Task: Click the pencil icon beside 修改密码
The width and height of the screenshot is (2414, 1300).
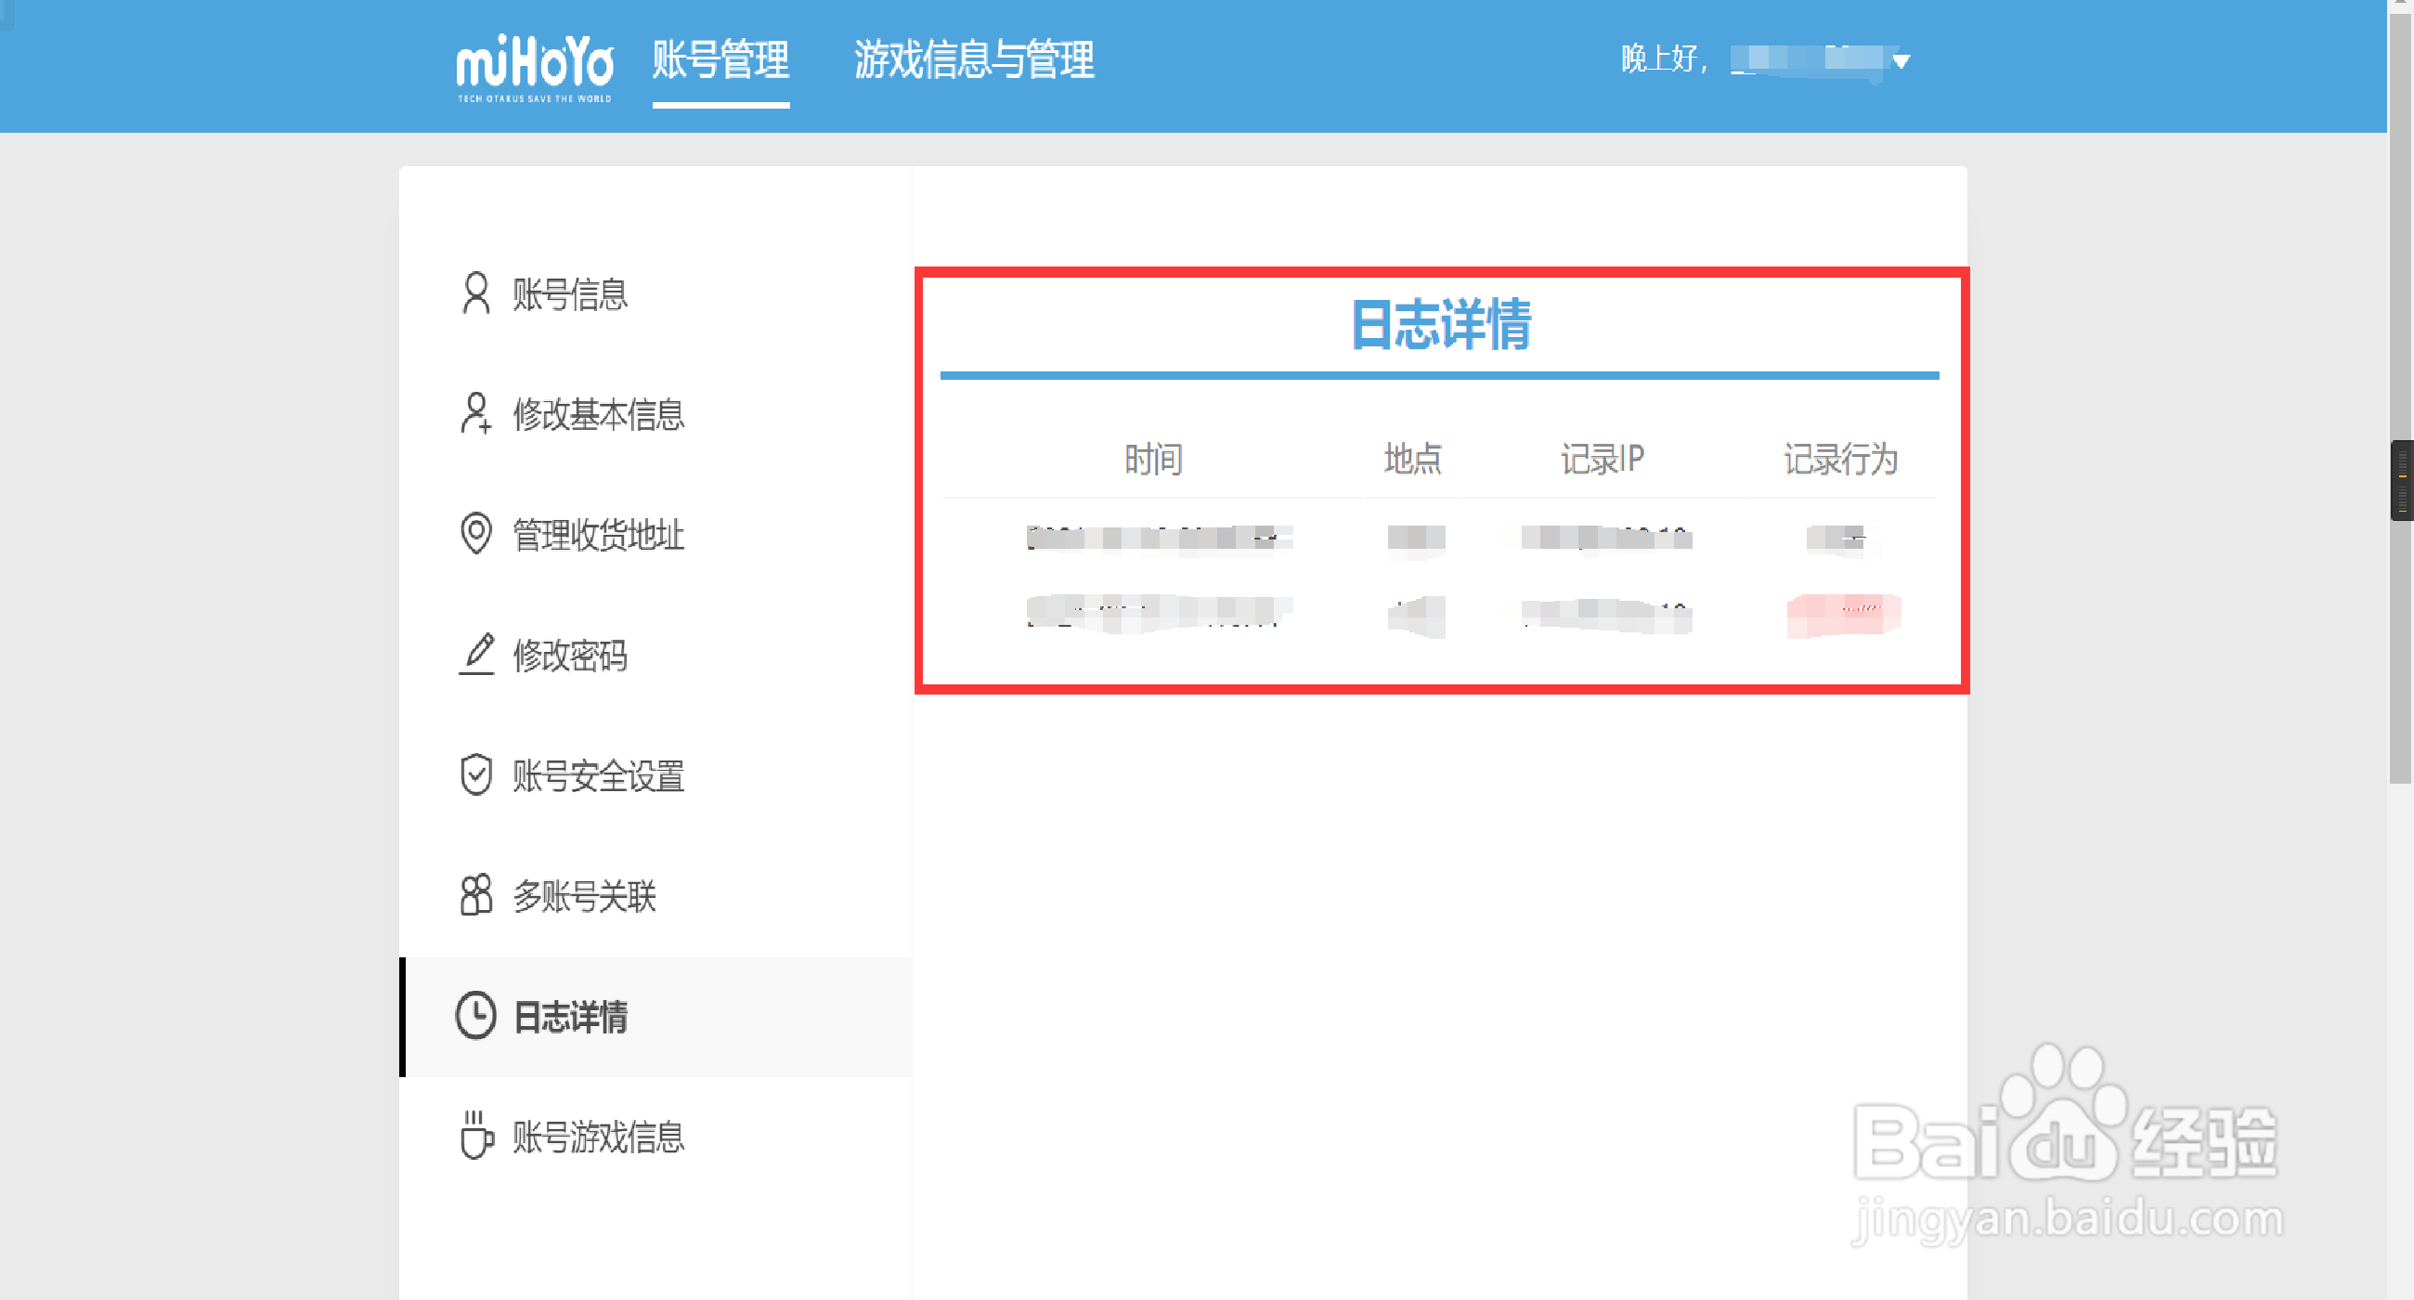Action: (477, 655)
